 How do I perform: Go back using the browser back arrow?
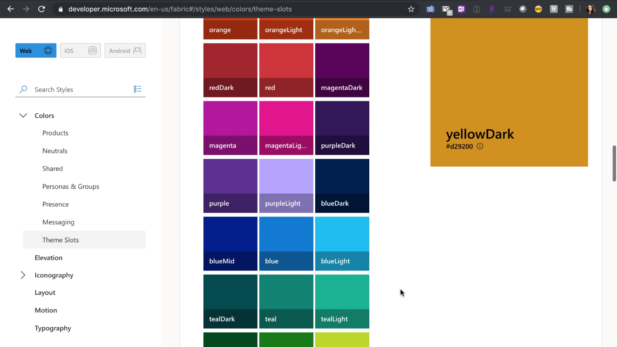pos(11,9)
